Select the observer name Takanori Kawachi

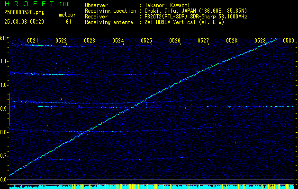click(x=167, y=5)
